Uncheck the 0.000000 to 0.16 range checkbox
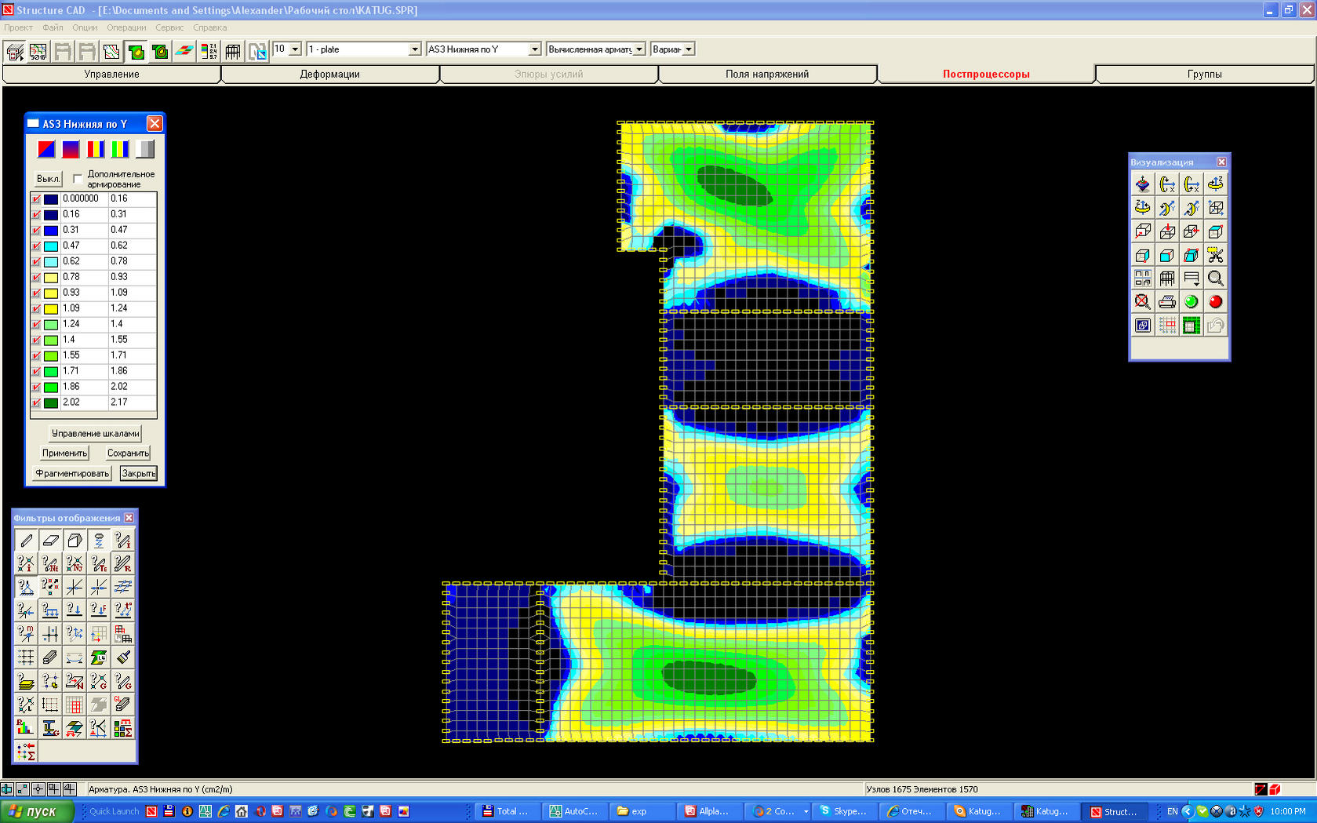Screen dimensions: 1317x823 pyautogui.click(x=36, y=199)
